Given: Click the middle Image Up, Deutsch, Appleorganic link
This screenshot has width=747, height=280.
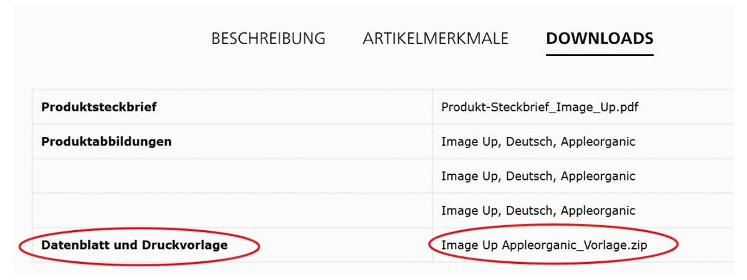Looking at the screenshot, I should [538, 176].
